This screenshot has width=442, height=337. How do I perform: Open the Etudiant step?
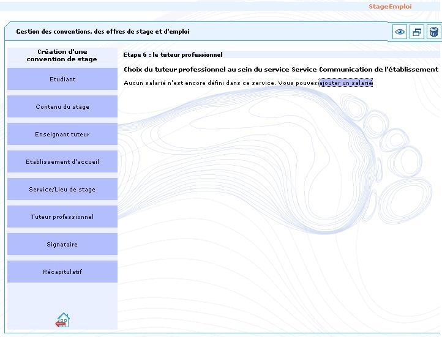pyautogui.click(x=62, y=79)
